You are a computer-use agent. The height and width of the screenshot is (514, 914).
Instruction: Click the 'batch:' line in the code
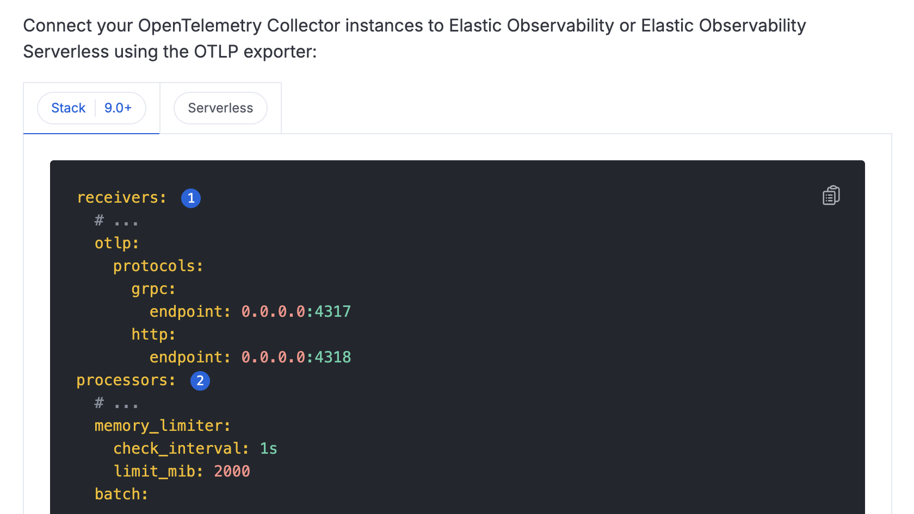tap(121, 494)
